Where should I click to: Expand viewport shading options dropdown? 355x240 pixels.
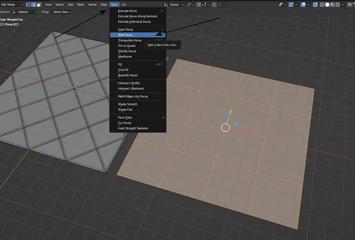click(x=343, y=4)
